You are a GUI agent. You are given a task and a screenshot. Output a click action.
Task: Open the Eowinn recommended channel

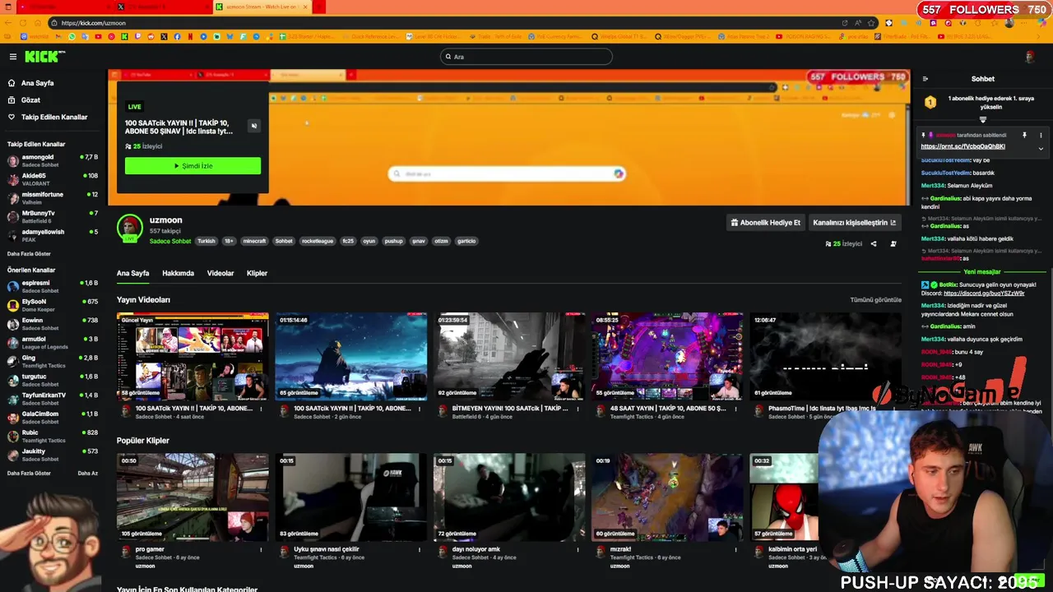(x=52, y=324)
